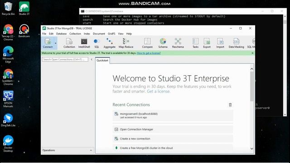Viewport: 290px width, 163px height.
Task: Open the GridFS menu
Action: (x=111, y=34)
